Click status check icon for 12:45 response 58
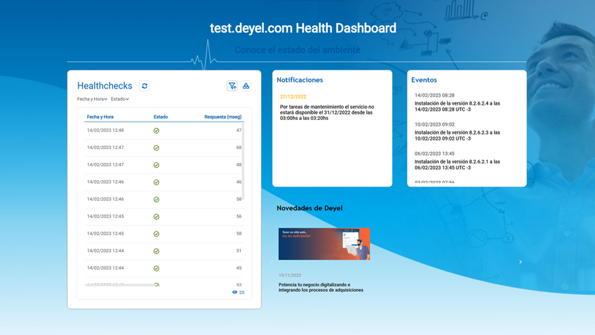Image resolution: width=595 pixels, height=335 pixels. click(x=156, y=233)
